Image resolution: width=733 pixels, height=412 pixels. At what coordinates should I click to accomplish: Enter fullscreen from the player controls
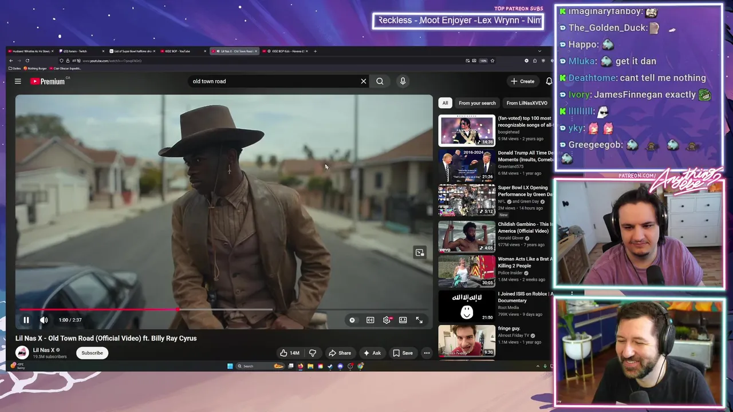click(419, 320)
